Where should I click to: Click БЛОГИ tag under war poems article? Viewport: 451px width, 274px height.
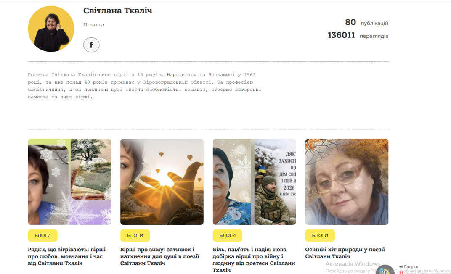coord(228,235)
